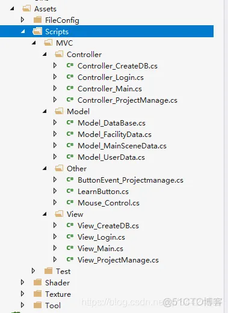The height and width of the screenshot is (313, 228).
Task: Click the Test folder icon
Action: coord(48,271)
